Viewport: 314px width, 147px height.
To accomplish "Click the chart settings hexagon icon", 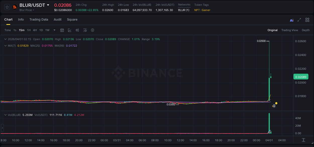I will tap(92, 30).
